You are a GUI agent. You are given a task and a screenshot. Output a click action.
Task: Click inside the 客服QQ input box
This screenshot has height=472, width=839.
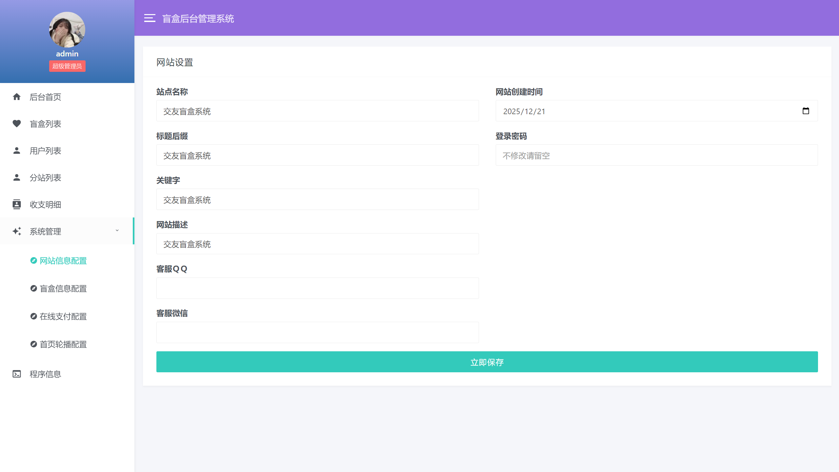(x=317, y=288)
